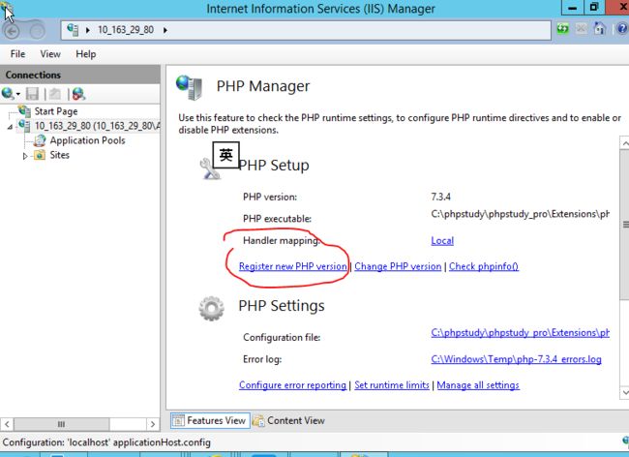Open the php-7.3.4_errors.log link

coord(516,359)
